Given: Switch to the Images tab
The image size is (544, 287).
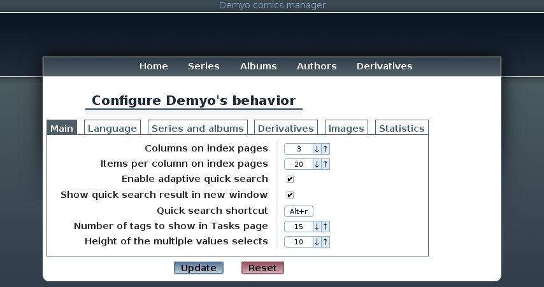Looking at the screenshot, I should coord(347,128).
